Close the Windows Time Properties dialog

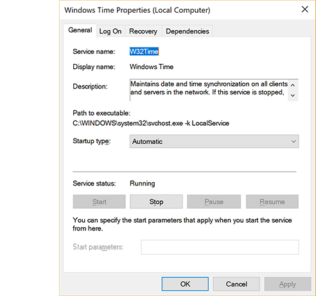[x=304, y=10]
